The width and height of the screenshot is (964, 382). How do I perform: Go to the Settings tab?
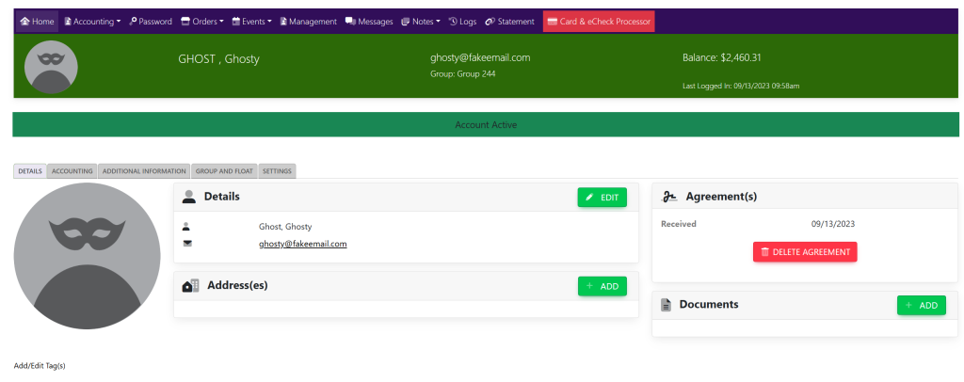(277, 171)
